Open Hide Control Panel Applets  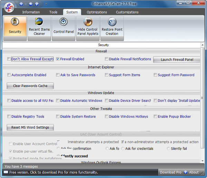coord(88,28)
